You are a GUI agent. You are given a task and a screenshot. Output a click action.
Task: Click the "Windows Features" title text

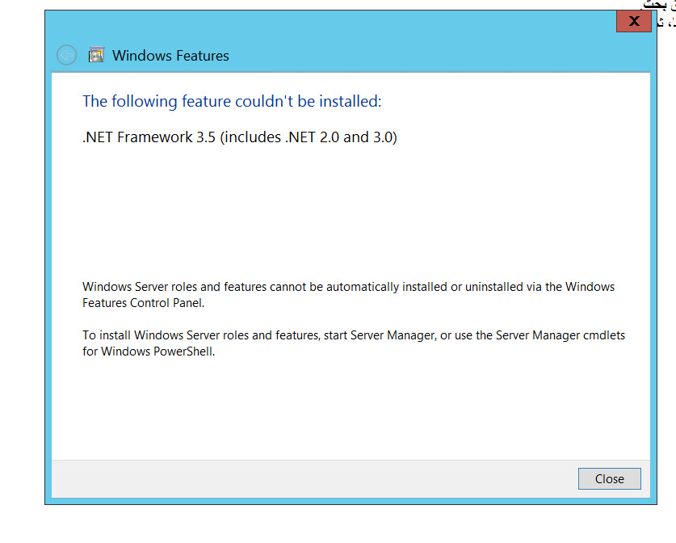tap(170, 56)
